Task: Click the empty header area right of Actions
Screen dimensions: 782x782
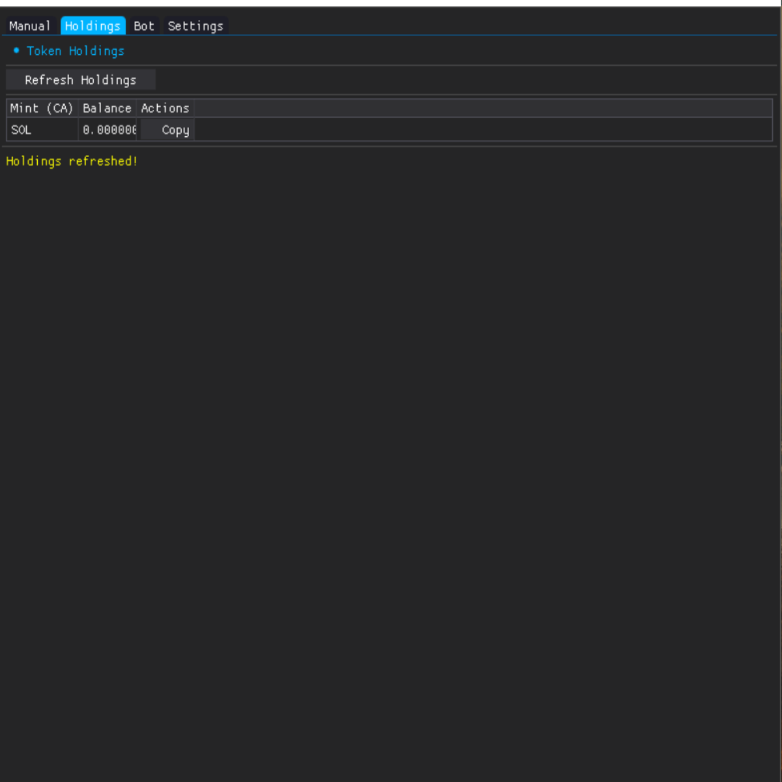Action: 482,108
